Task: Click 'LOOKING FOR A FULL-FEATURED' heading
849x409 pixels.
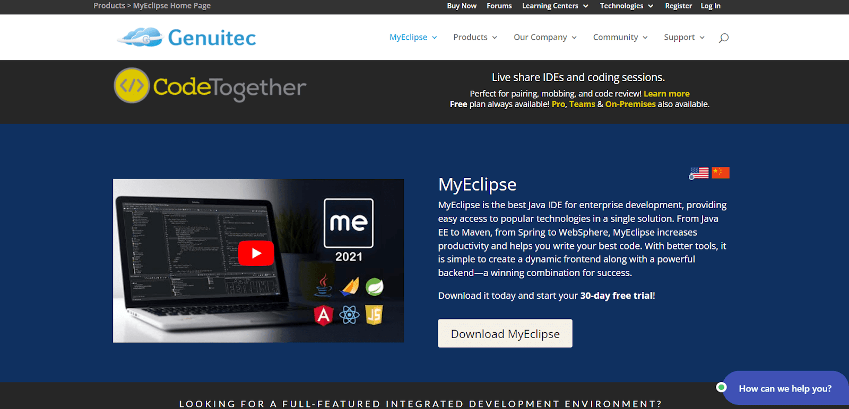Action: (x=420, y=404)
